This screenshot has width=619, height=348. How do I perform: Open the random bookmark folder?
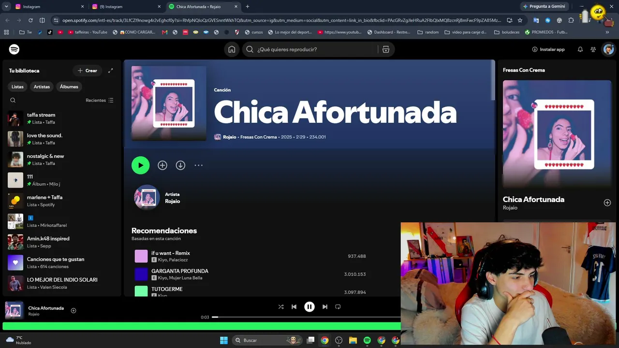pos(428,32)
